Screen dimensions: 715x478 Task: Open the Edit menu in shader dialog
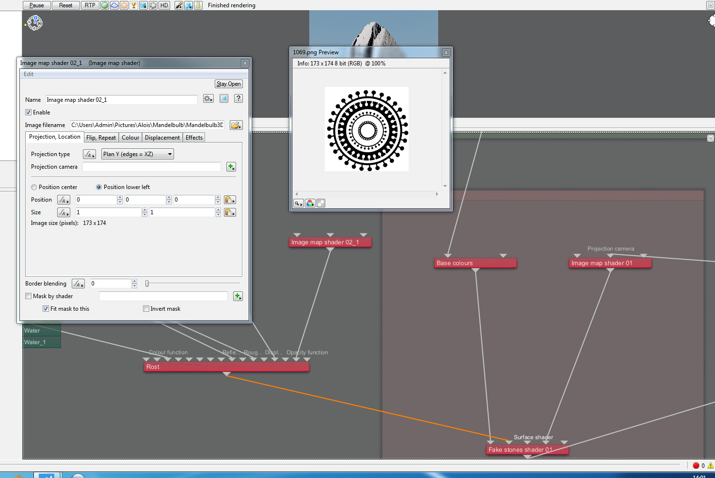pos(29,74)
